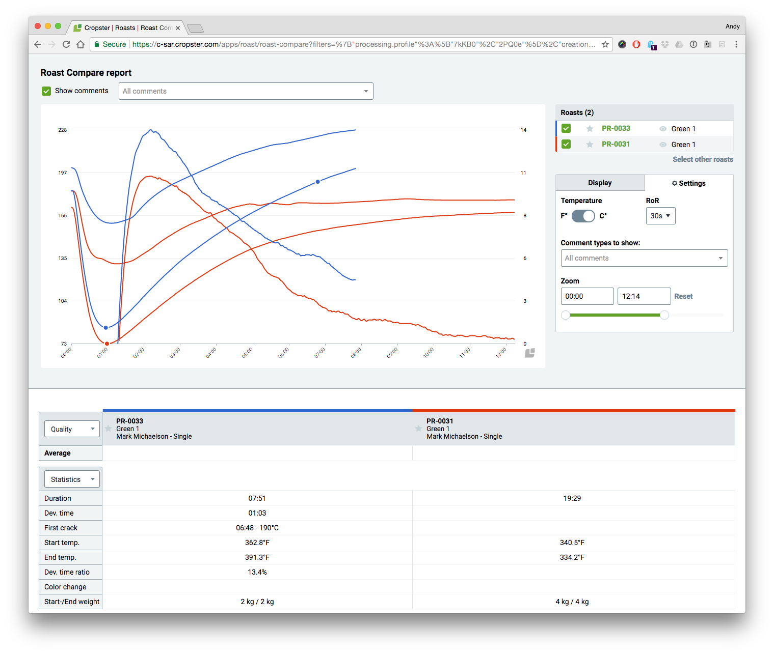Viewport: 774px width, 654px height.
Task: Click the zoom start time field 00:00
Action: click(587, 296)
